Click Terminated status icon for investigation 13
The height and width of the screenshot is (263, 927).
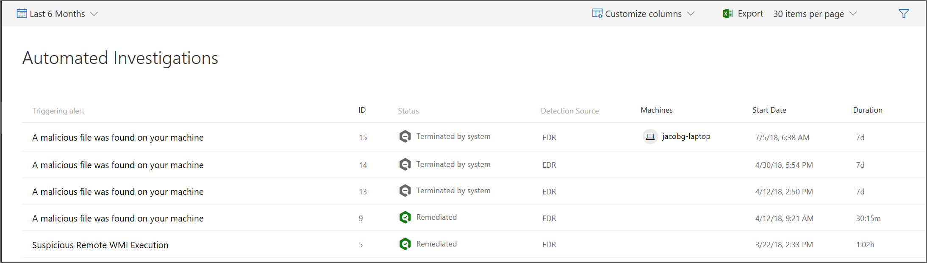405,191
